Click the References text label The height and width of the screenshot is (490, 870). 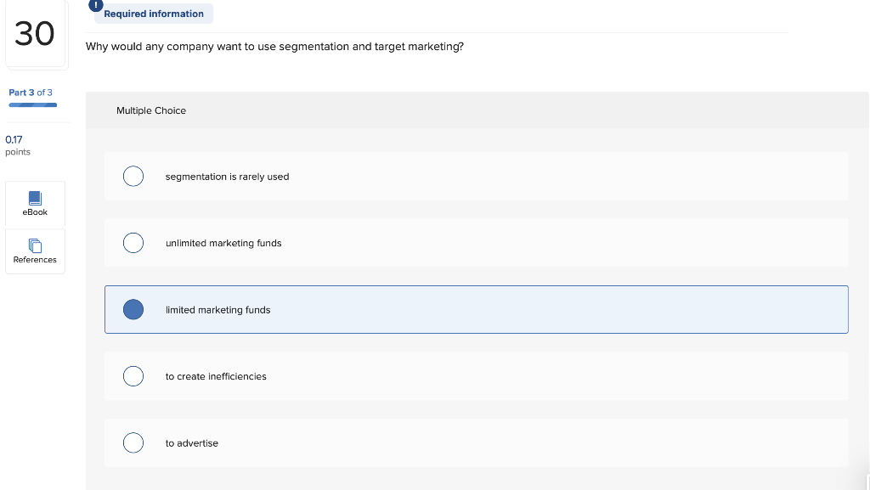tap(35, 260)
